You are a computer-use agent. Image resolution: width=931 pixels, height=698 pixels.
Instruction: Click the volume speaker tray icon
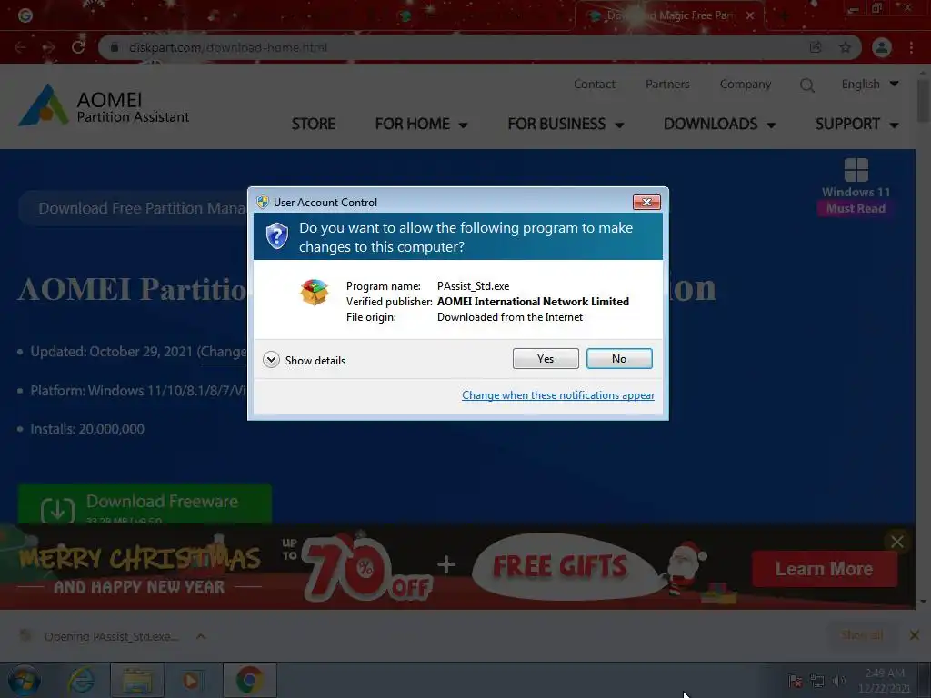tap(838, 681)
